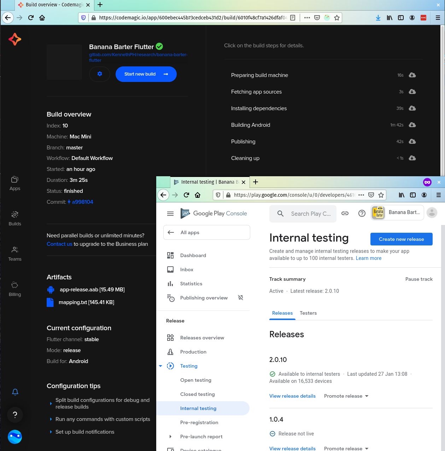This screenshot has height=451, width=445.
Task: Download log for Cleaning up step
Action: coord(412,158)
